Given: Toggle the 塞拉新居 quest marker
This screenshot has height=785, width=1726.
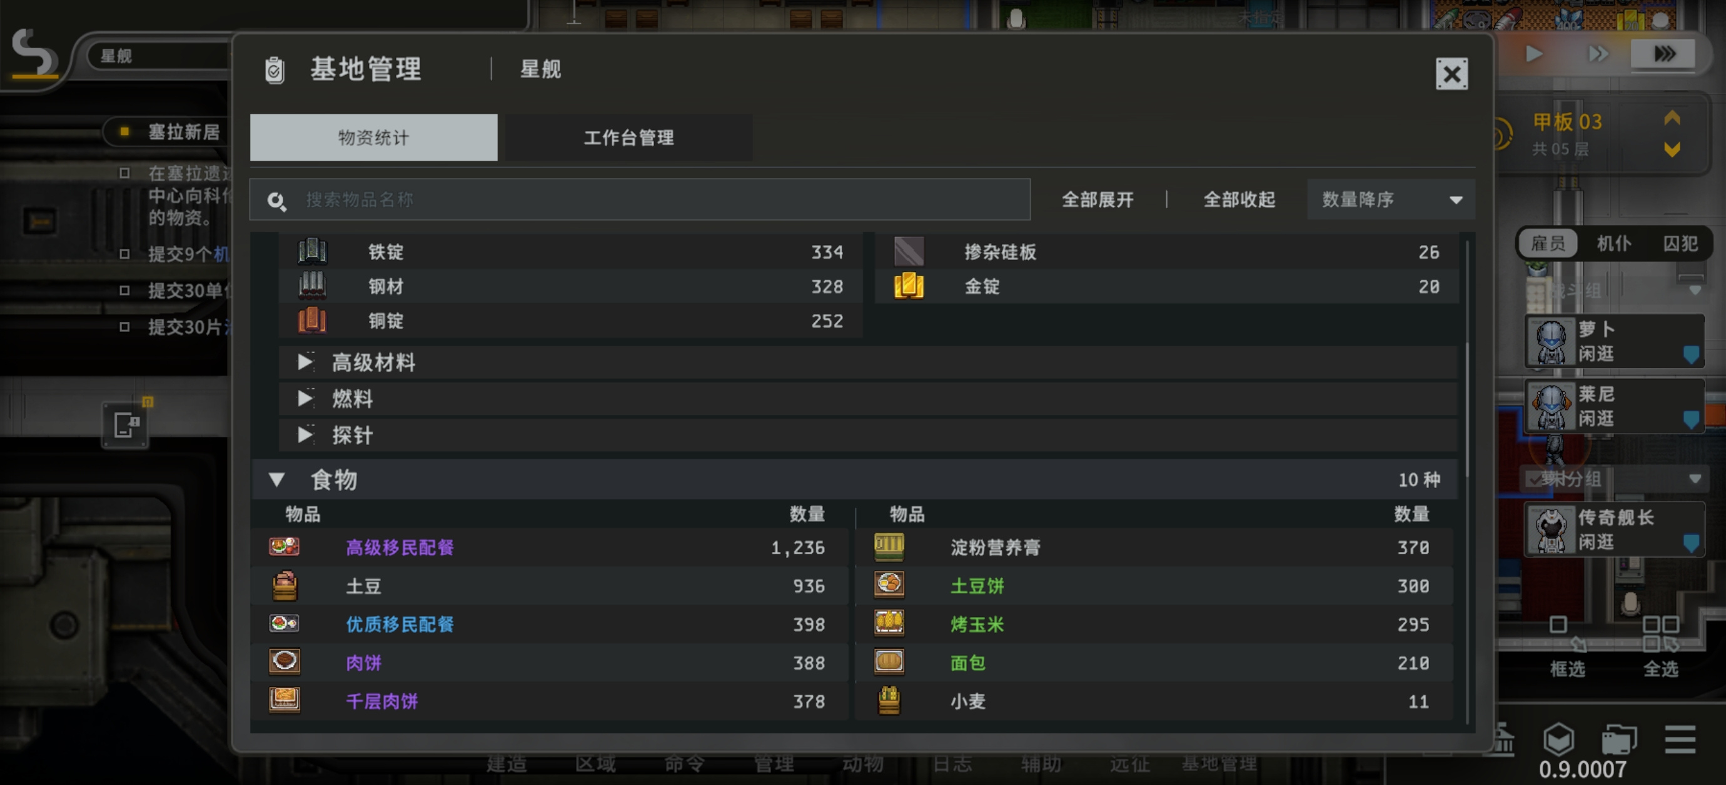Looking at the screenshot, I should (124, 131).
